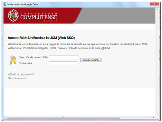Image resolution: width=162 pixels, height=122 pixels.
Task: Click the heading Acceso Web Unificado a la UCM
Action: point(41,38)
